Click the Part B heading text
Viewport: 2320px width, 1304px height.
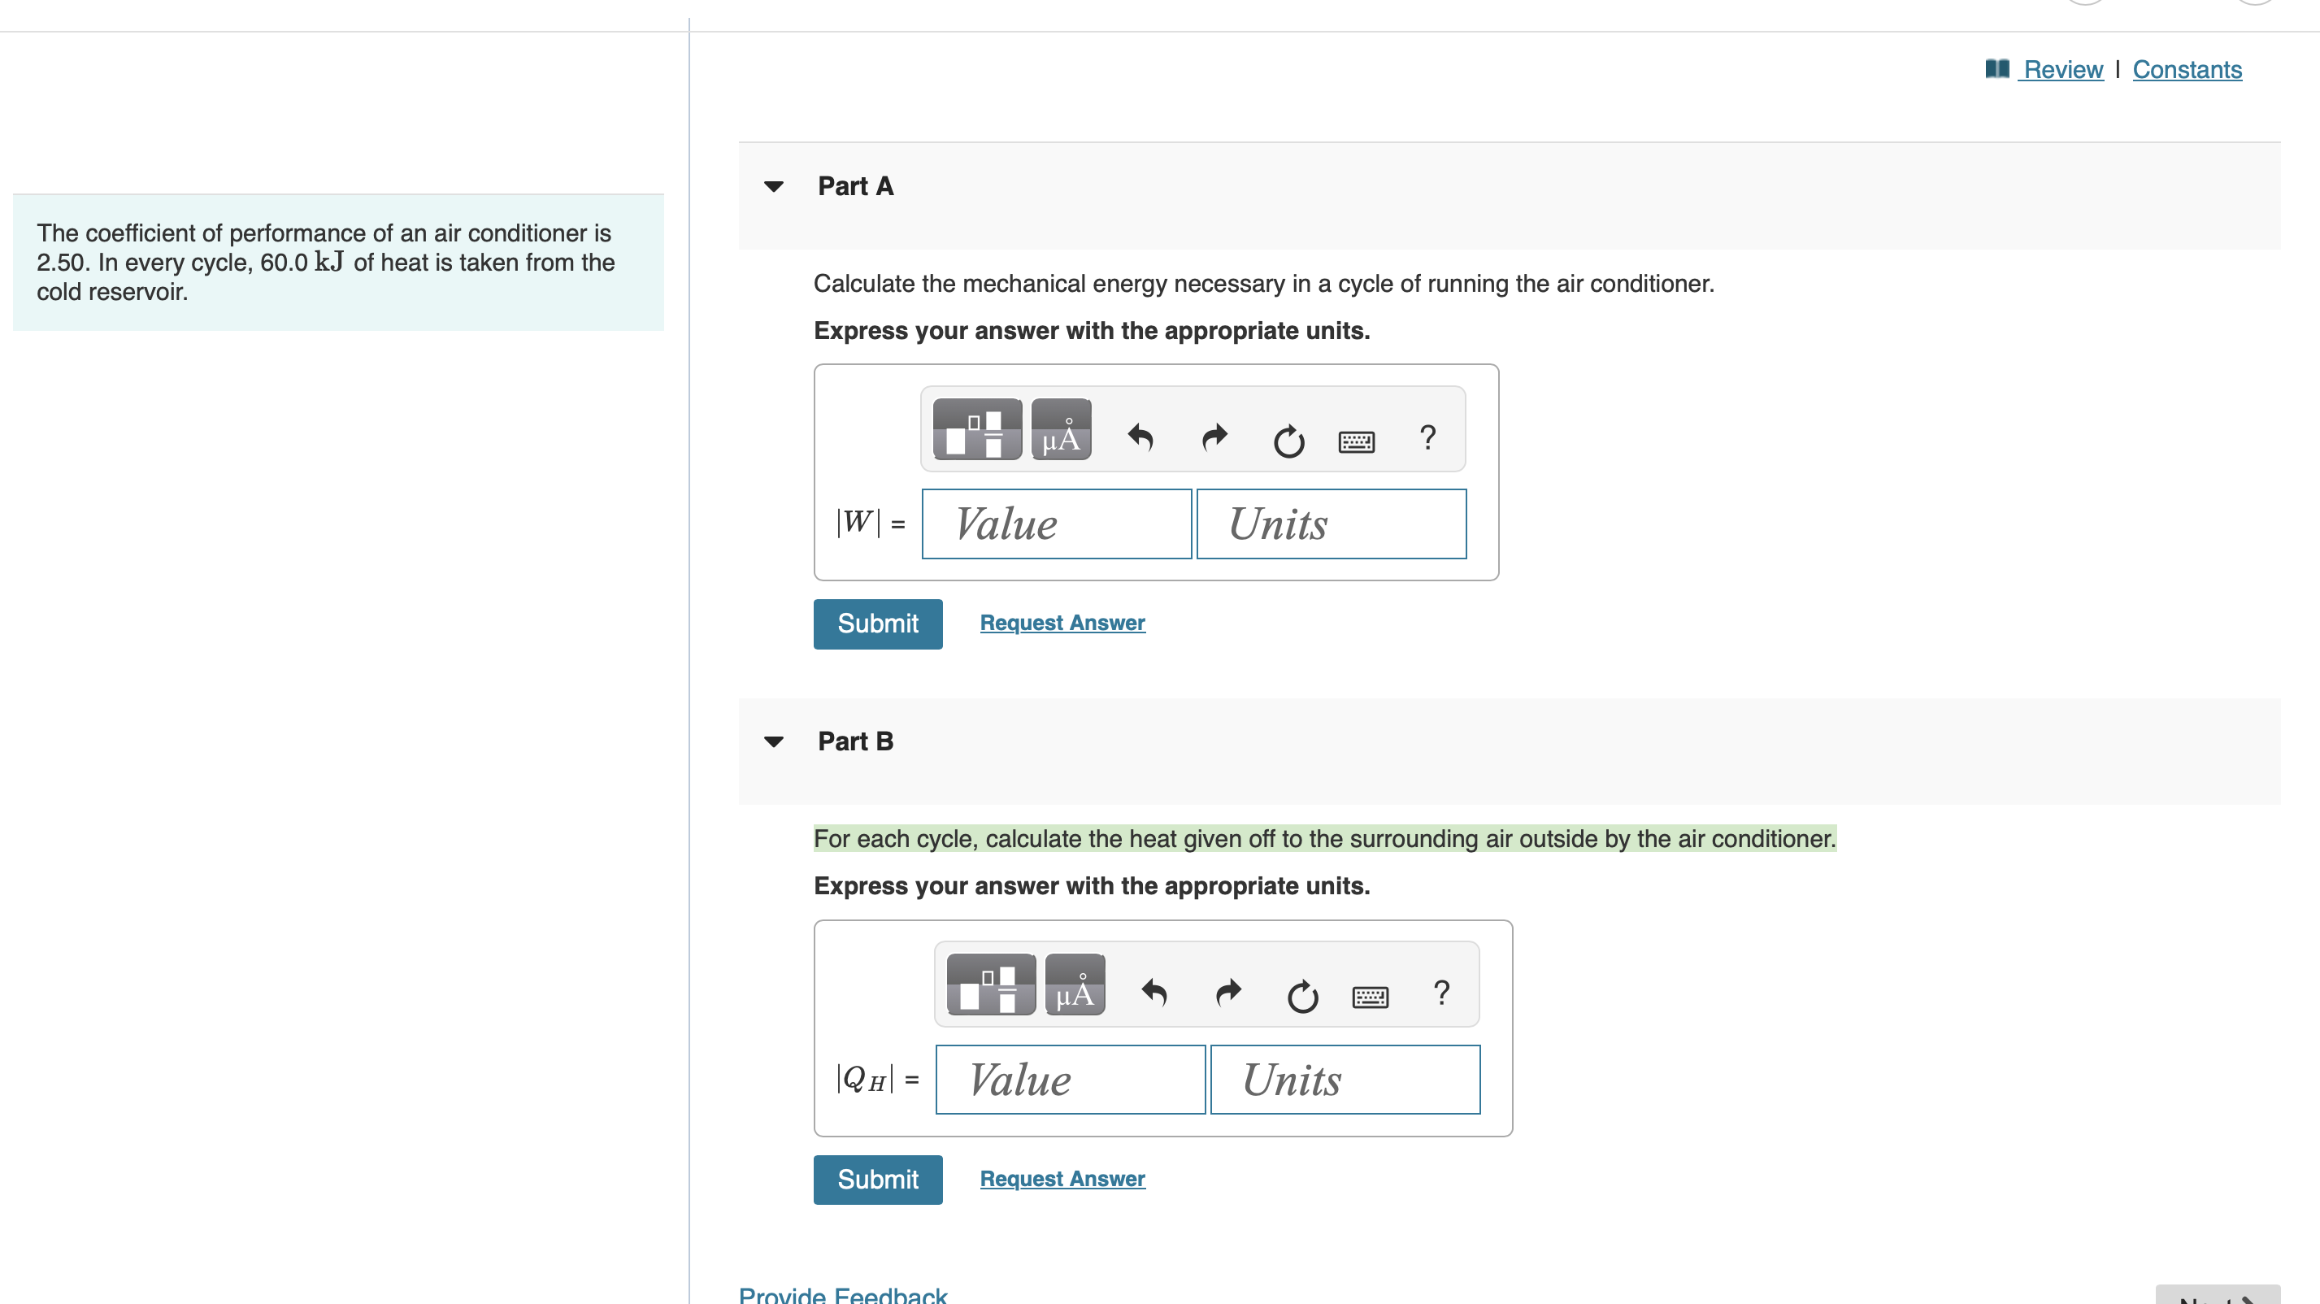coord(856,742)
